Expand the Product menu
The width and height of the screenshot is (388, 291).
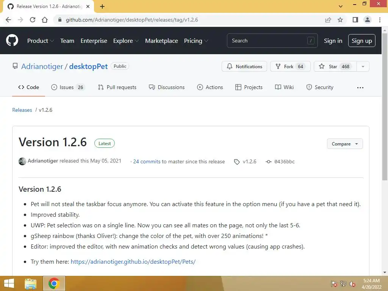[x=40, y=41]
